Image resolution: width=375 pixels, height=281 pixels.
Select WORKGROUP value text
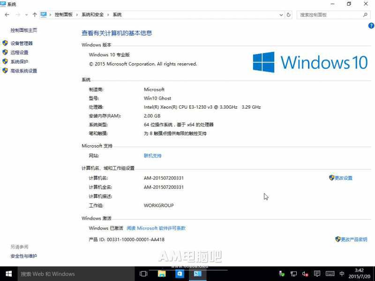[159, 205]
